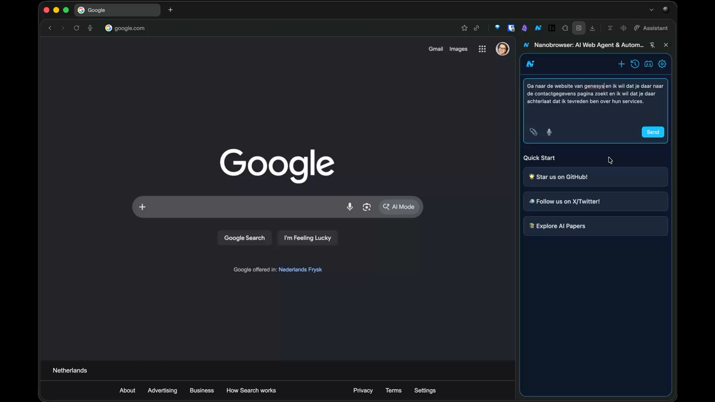Send the Nanobrowser prompt
This screenshot has width=715, height=402.
(x=653, y=132)
